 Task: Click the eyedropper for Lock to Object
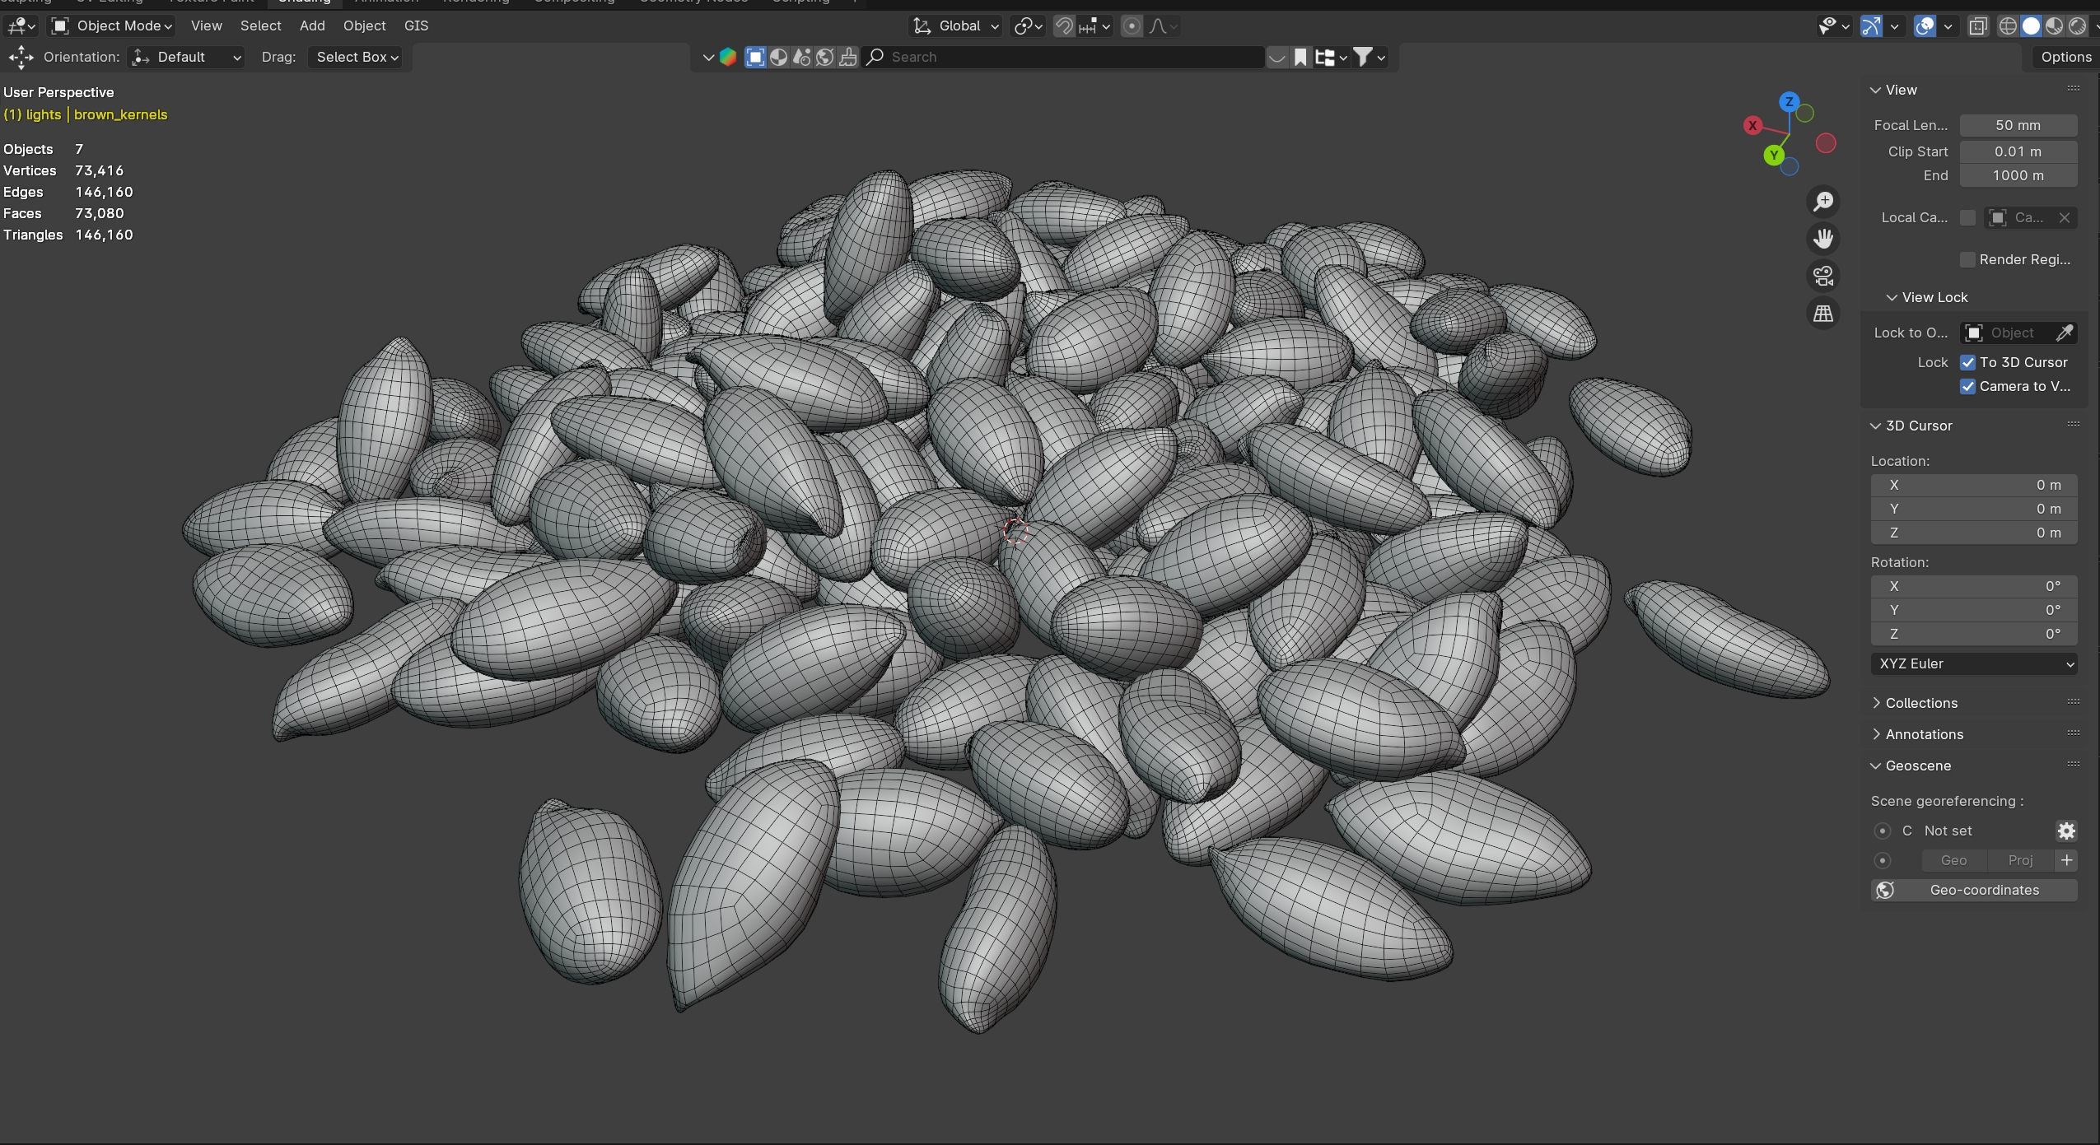click(x=2064, y=333)
